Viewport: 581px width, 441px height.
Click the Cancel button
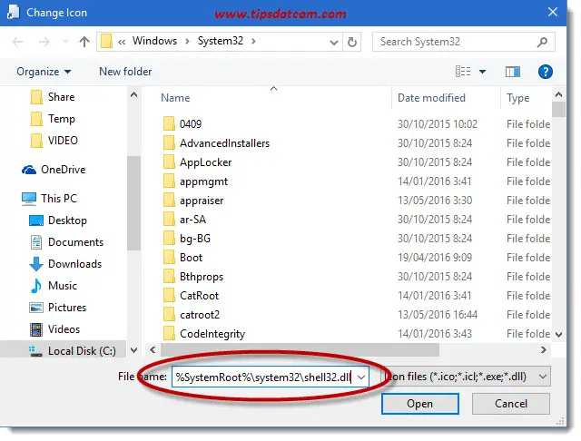pyautogui.click(x=510, y=404)
